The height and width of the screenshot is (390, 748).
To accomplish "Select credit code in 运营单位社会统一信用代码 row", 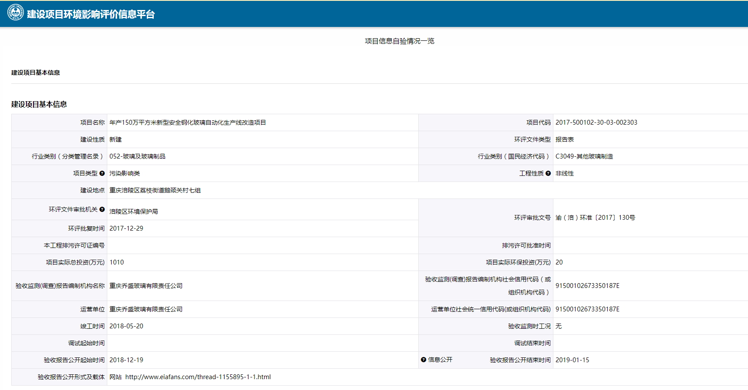I will click(x=588, y=309).
